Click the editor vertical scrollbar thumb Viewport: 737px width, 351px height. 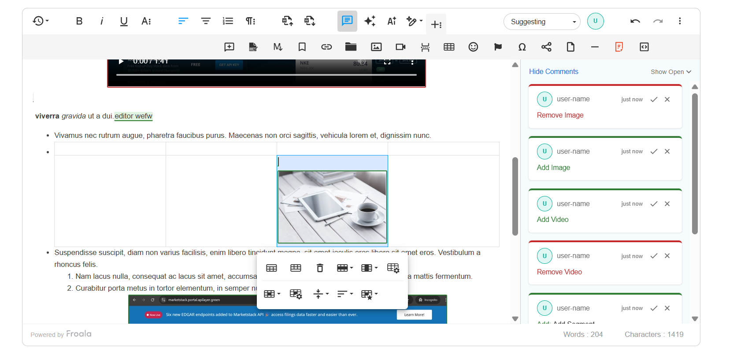(x=515, y=196)
